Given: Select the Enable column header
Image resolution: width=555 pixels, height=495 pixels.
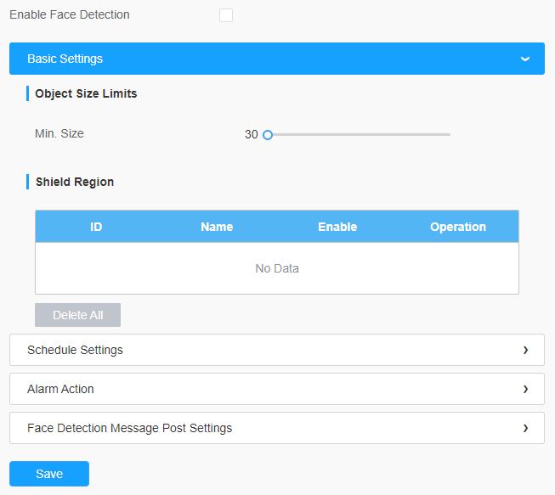Looking at the screenshot, I should pyautogui.click(x=337, y=227).
